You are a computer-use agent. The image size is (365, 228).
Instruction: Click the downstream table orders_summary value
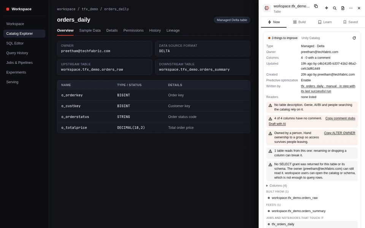coord(194,70)
